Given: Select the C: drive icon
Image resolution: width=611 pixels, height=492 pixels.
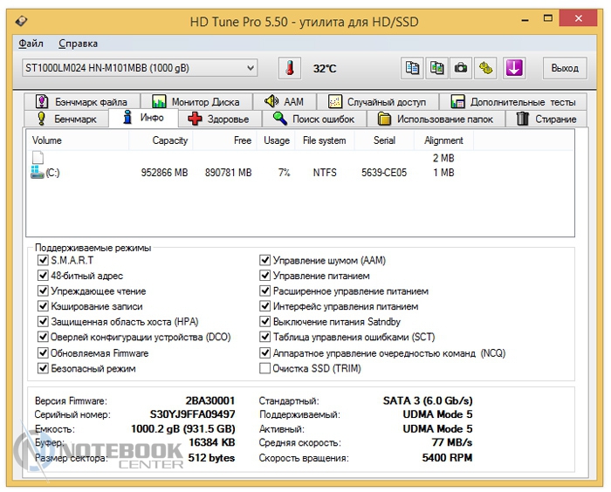Looking at the screenshot, I should click(x=38, y=172).
